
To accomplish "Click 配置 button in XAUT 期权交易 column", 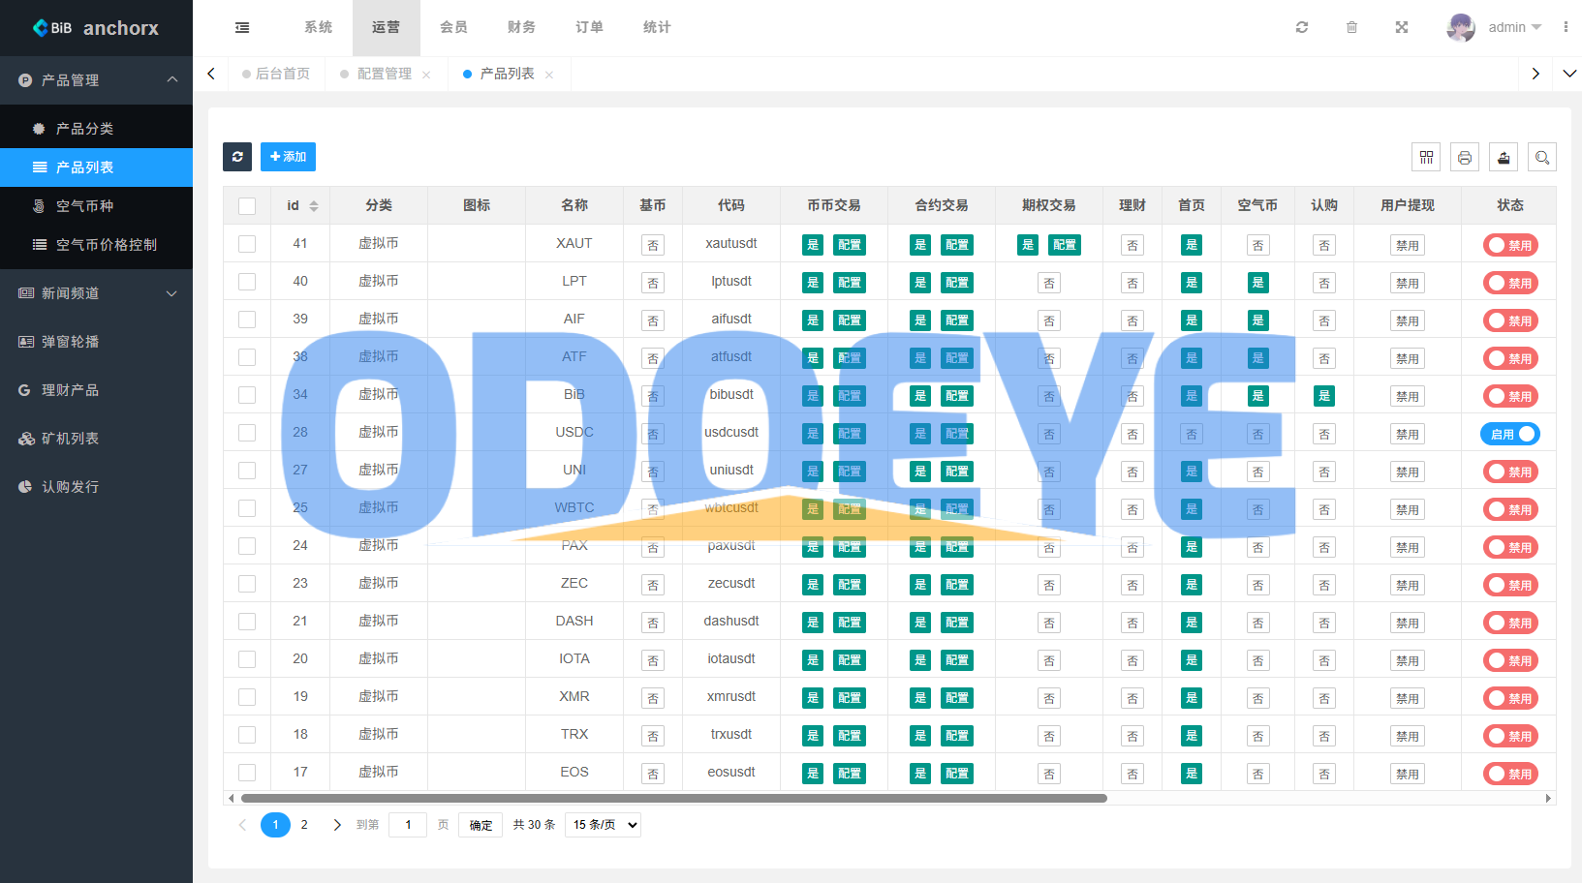I will 1065,245.
